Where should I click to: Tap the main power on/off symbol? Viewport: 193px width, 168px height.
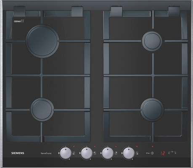click(x=152, y=153)
